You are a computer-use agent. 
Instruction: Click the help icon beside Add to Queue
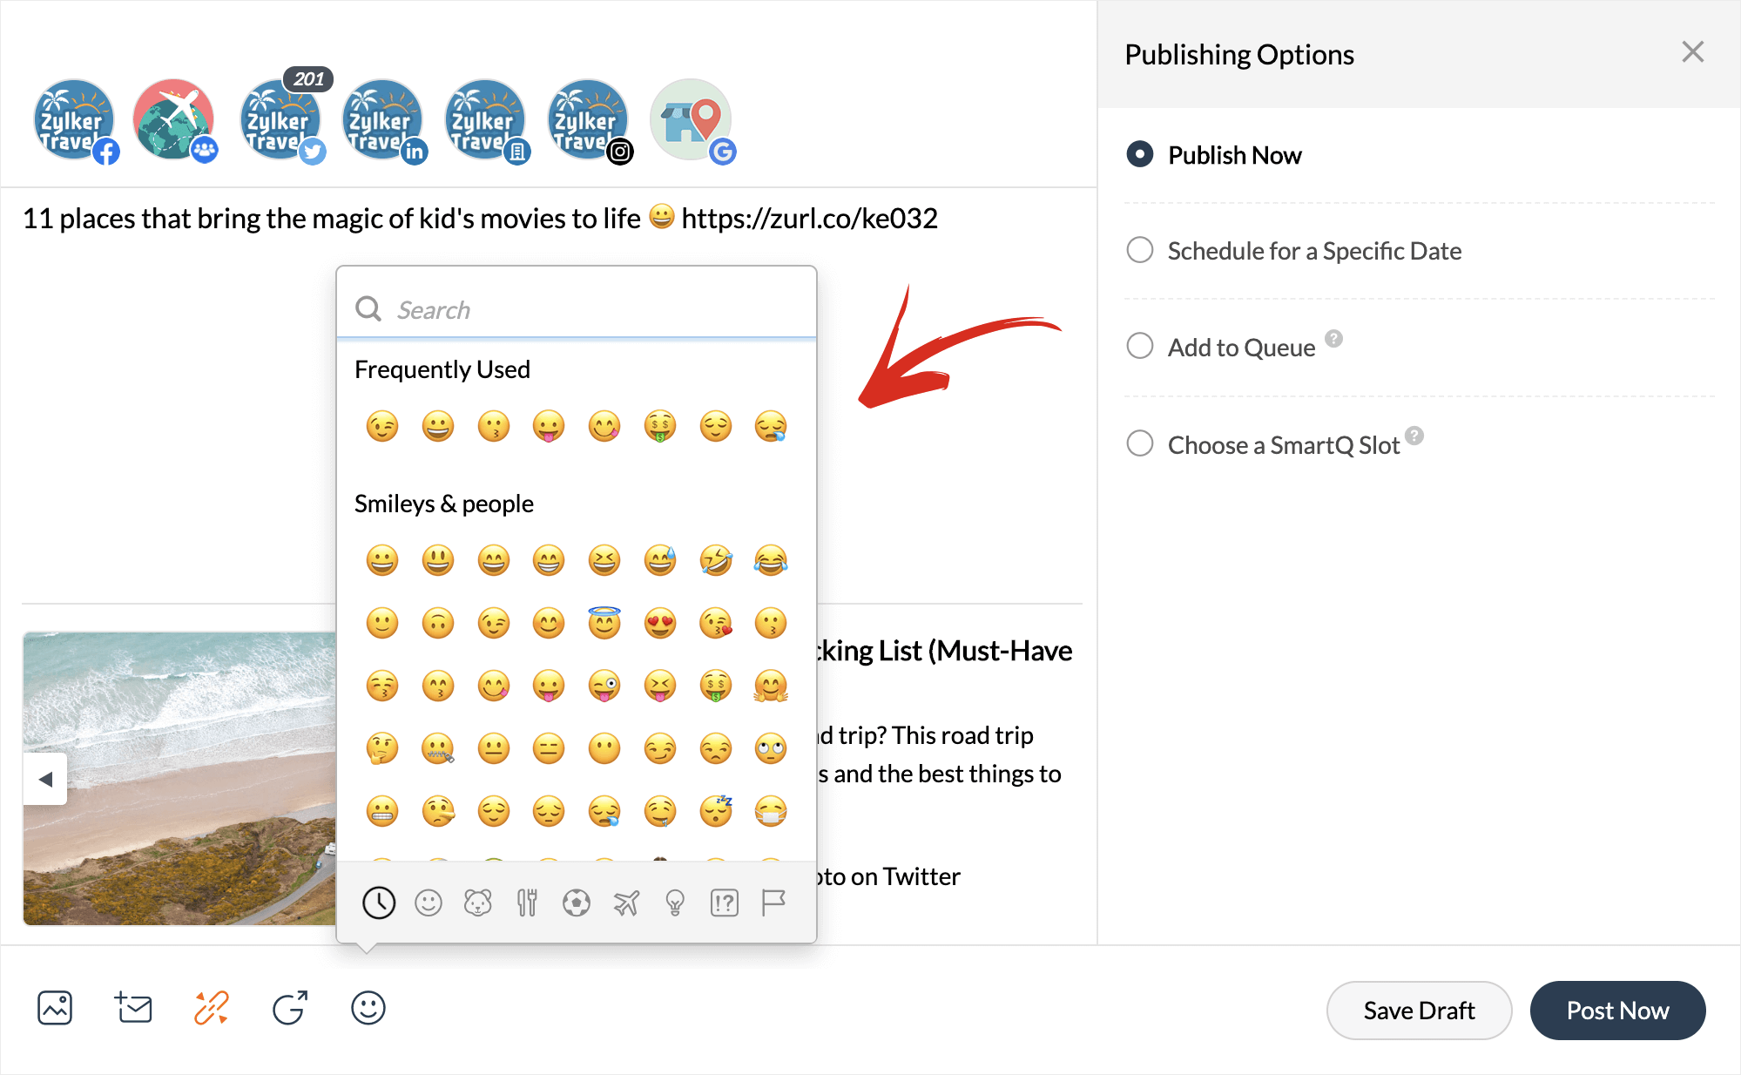point(1333,338)
